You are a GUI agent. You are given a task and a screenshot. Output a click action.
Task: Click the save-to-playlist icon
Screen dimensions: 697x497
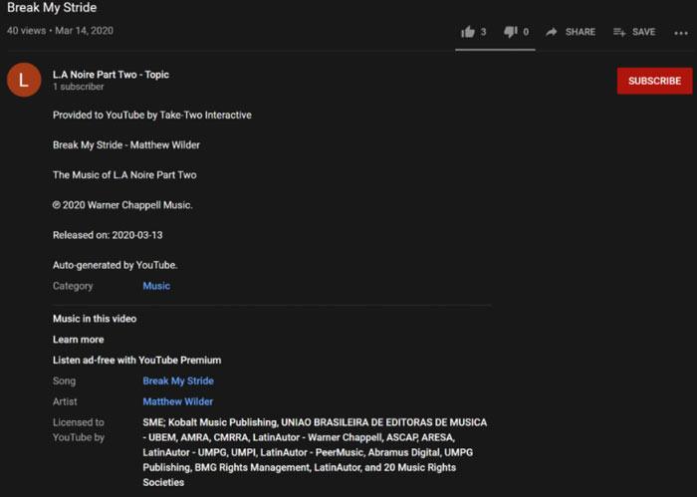[x=619, y=32]
